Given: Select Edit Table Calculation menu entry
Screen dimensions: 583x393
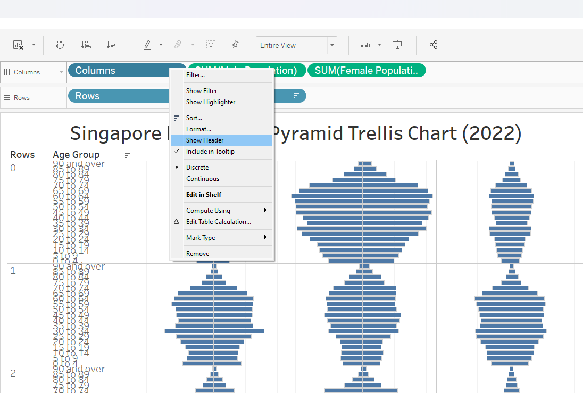Looking at the screenshot, I should (x=219, y=222).
